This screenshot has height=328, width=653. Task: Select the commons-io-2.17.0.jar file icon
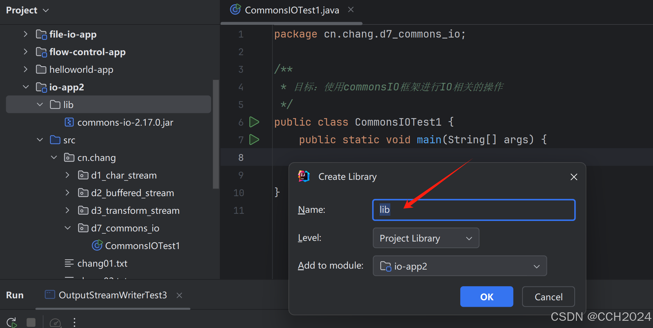pos(69,122)
